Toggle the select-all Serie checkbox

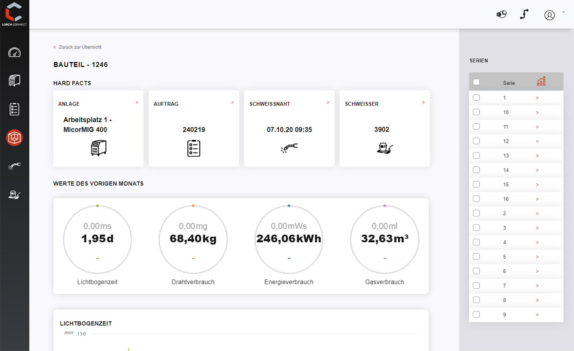pos(476,82)
